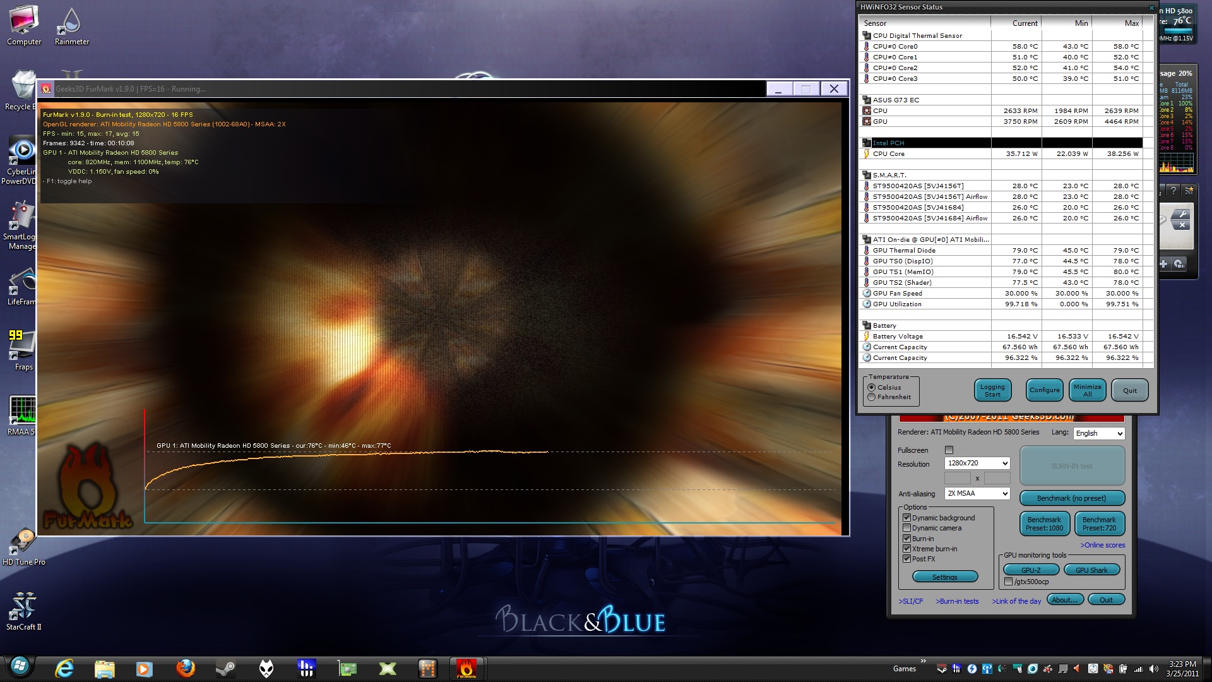Enable Dynamic camera option
The height and width of the screenshot is (682, 1212).
pyautogui.click(x=906, y=528)
